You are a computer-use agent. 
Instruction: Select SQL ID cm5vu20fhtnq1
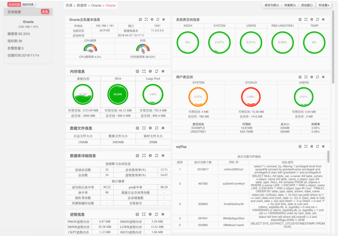pos(234,169)
